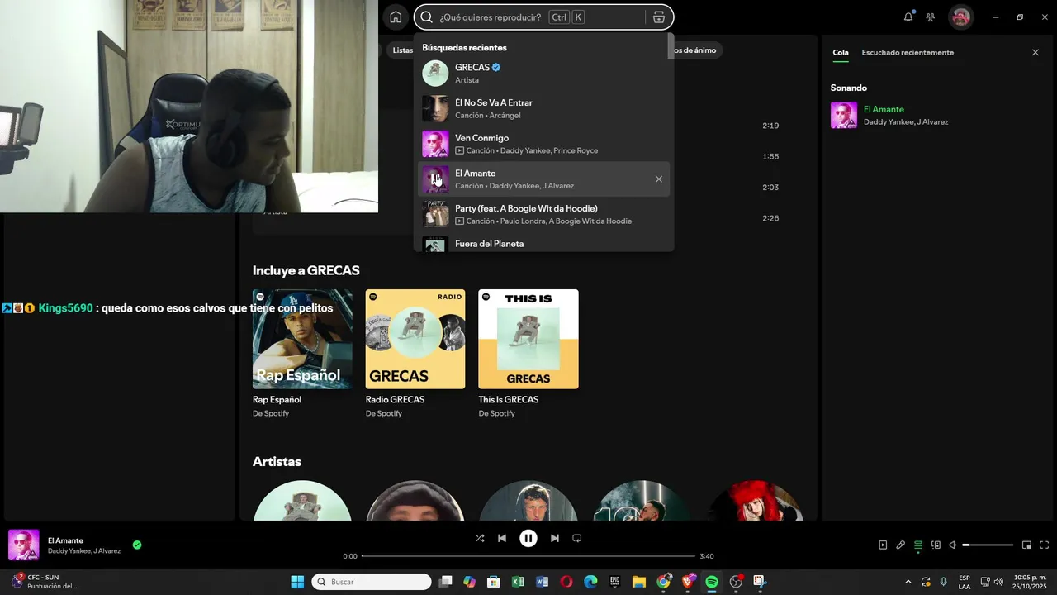The height and width of the screenshot is (595, 1057).
Task: Select 'Party (feat. A Boogie Wit da Hoodie)' result
Action: point(543,215)
